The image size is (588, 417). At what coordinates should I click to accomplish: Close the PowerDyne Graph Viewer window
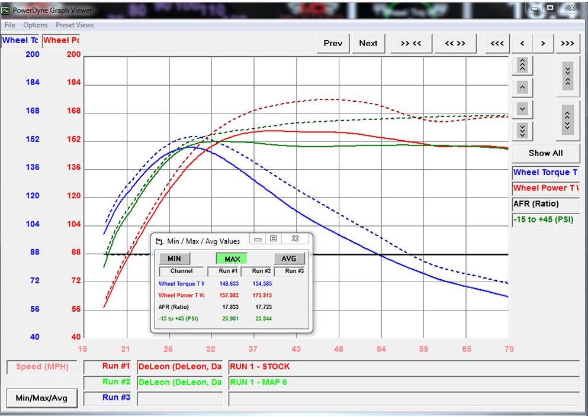coord(571,9)
